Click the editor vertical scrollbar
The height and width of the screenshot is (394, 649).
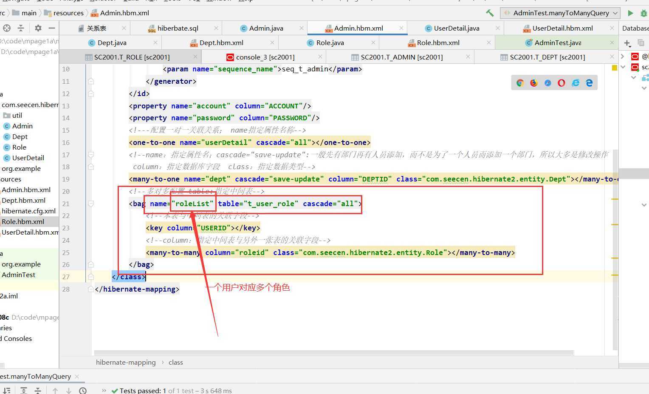pos(615,250)
